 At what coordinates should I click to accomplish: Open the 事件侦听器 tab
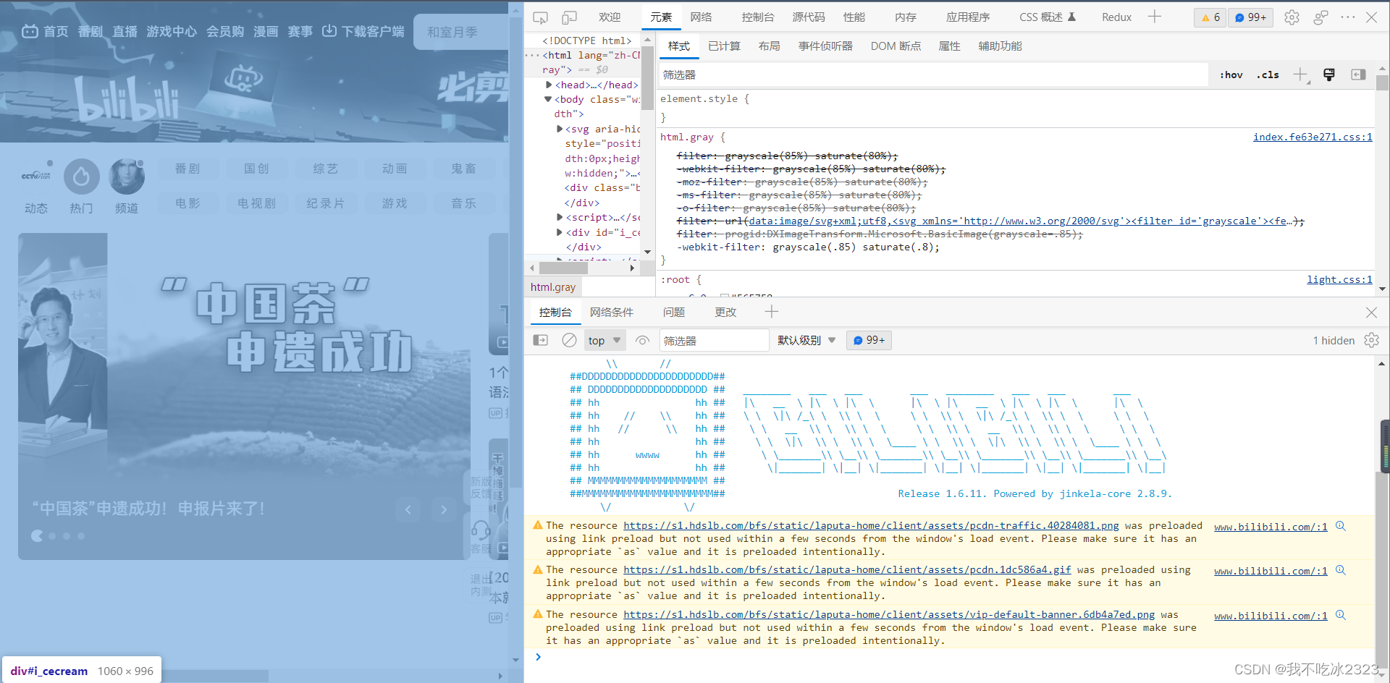tap(825, 46)
